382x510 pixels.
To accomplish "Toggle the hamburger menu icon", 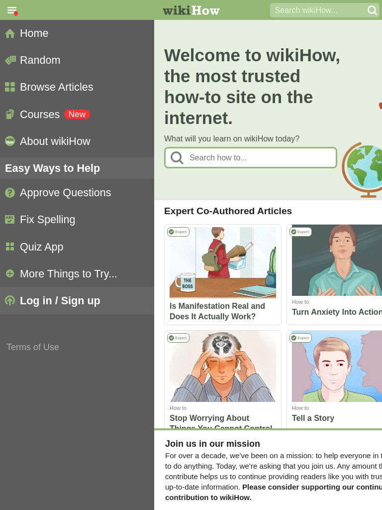I will point(12,10).
